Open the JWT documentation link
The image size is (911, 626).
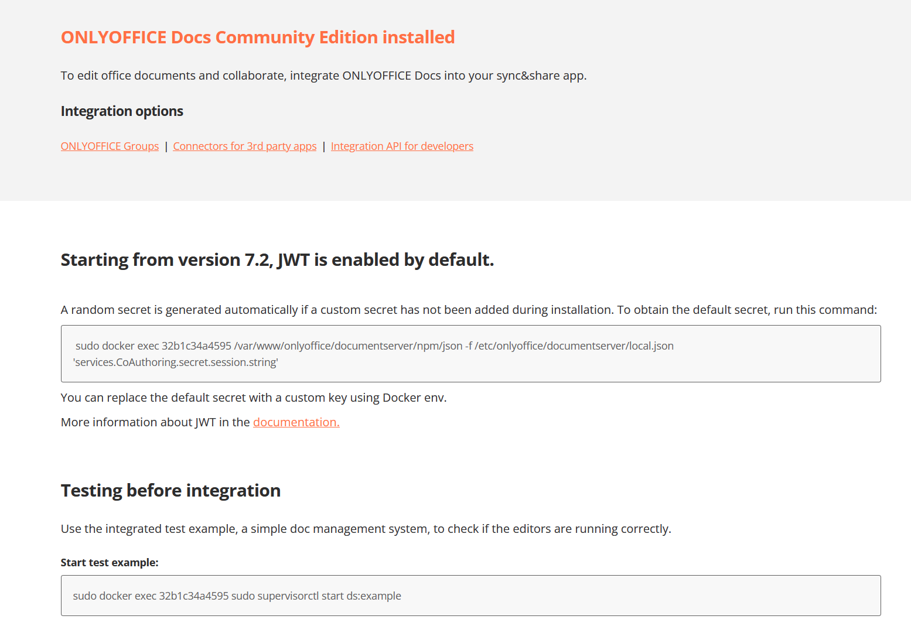click(x=296, y=422)
